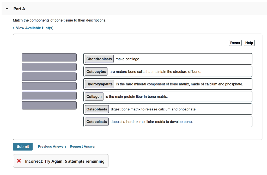
Task: Select the Osteoblasts label tile
Action: [96, 109]
